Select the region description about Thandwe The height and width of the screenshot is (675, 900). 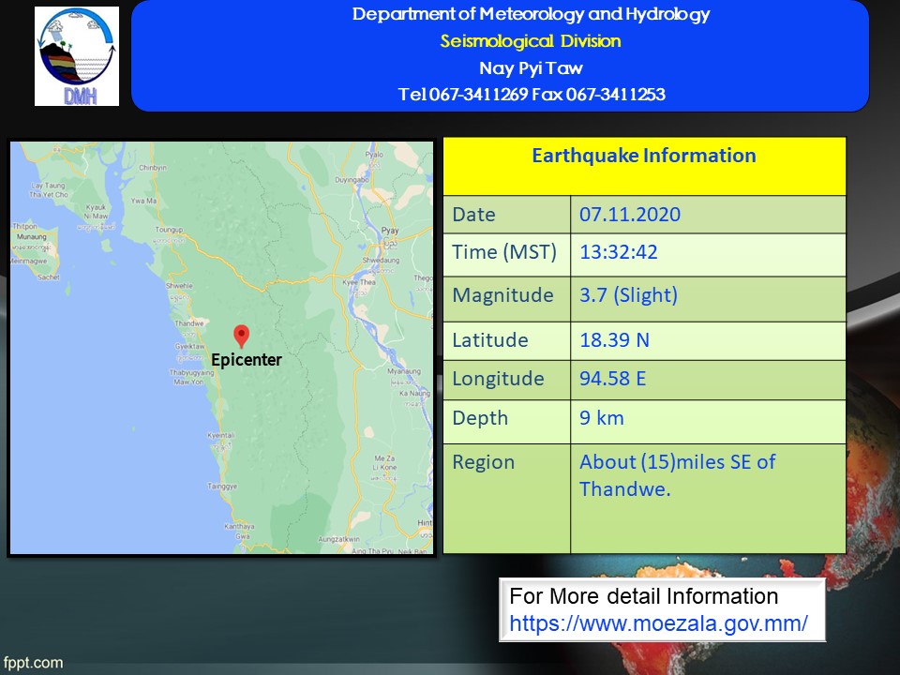point(677,474)
